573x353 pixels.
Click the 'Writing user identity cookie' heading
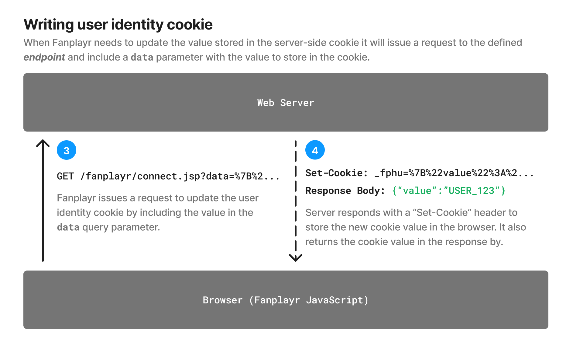(x=118, y=24)
